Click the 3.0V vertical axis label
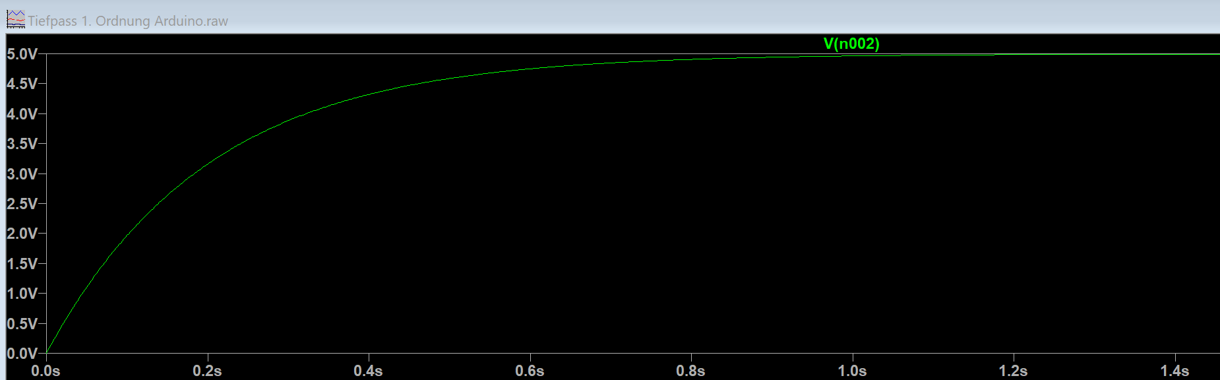 pyautogui.click(x=22, y=174)
